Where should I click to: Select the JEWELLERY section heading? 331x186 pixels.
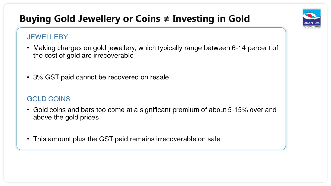tap(47, 37)
